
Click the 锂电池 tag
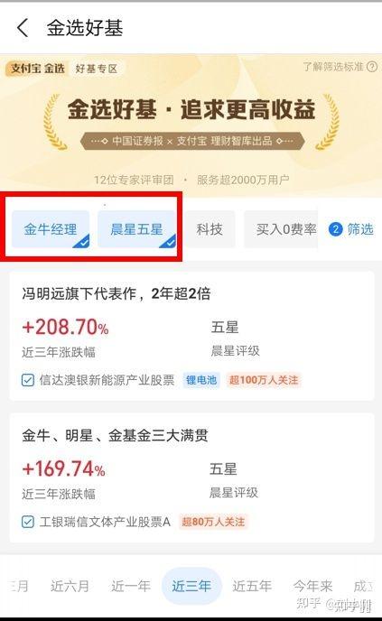pos(201,380)
